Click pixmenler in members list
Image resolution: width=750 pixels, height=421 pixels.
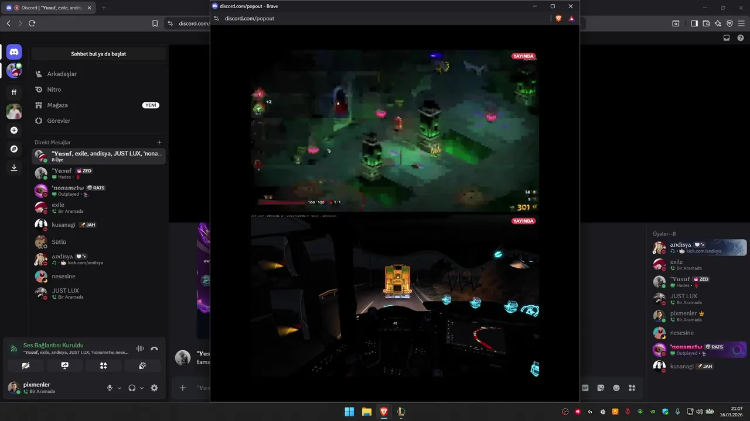(699, 316)
